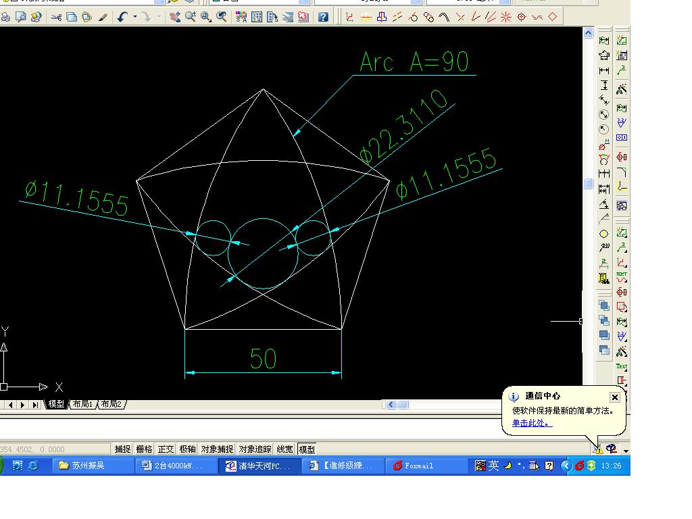Open the Undo history dropdown arrow

point(135,17)
